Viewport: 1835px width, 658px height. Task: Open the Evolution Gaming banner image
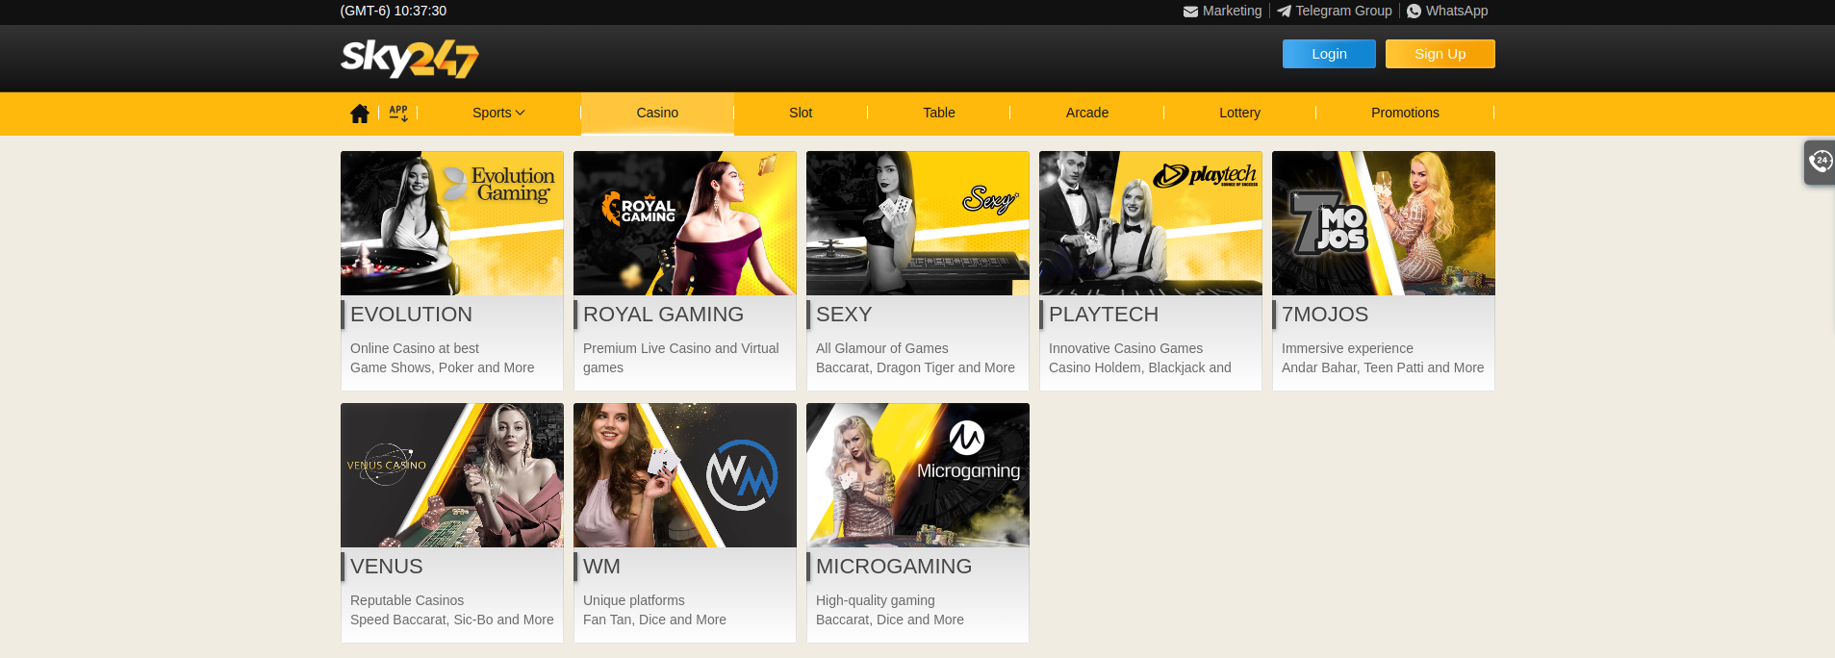[x=452, y=223]
